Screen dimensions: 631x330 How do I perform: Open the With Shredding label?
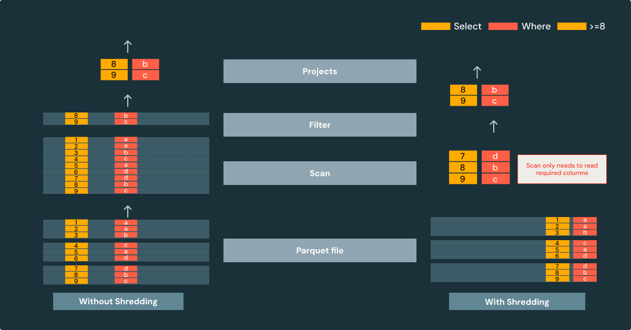click(x=517, y=302)
